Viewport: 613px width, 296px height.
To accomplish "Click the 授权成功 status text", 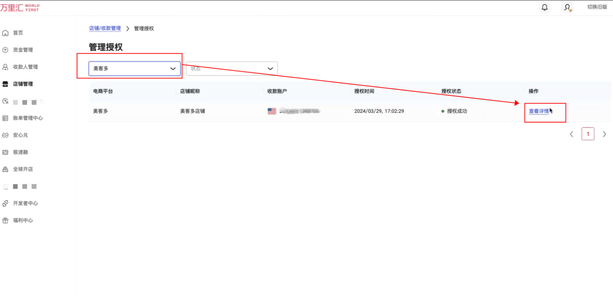I will (x=457, y=111).
